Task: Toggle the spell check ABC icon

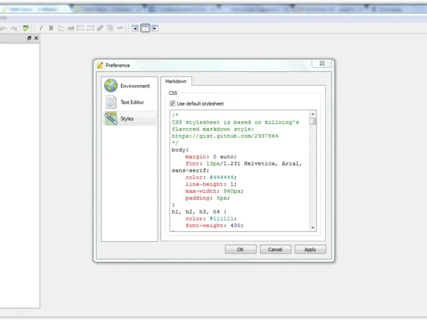Action: pos(26,28)
